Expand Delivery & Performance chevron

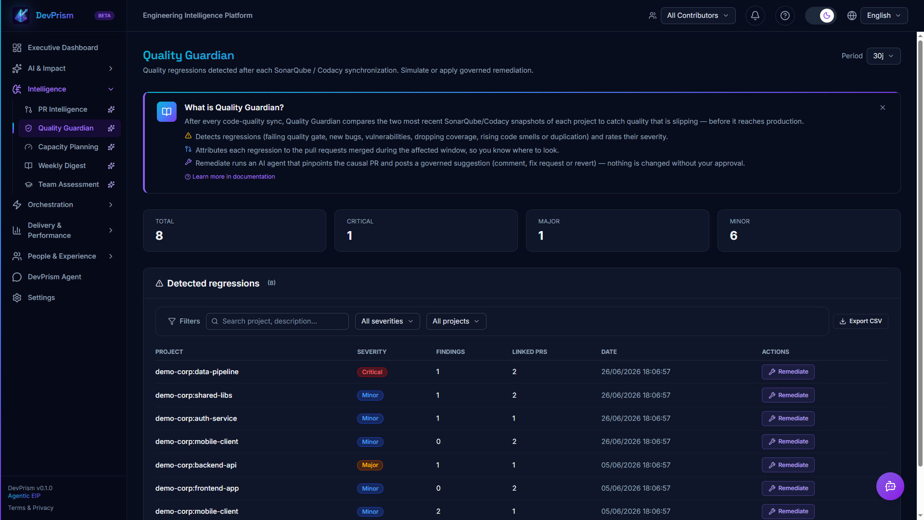click(111, 230)
